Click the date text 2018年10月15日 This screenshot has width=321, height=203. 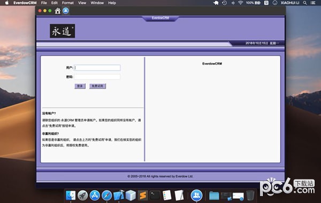coord(257,43)
